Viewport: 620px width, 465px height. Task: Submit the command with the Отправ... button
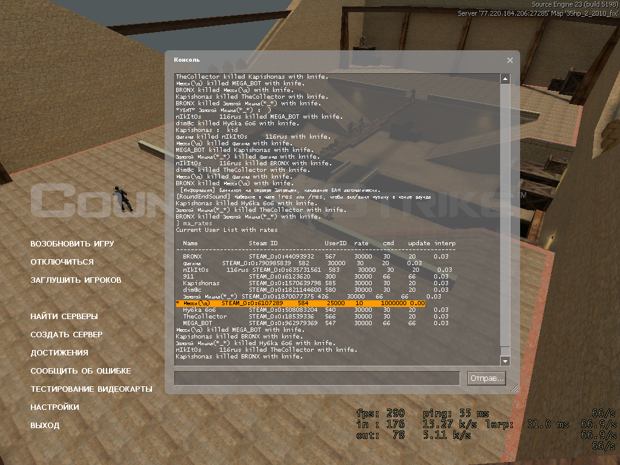pyautogui.click(x=487, y=378)
